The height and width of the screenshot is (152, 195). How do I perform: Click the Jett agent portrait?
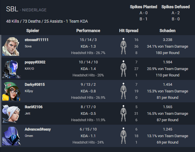[x=11, y=114]
